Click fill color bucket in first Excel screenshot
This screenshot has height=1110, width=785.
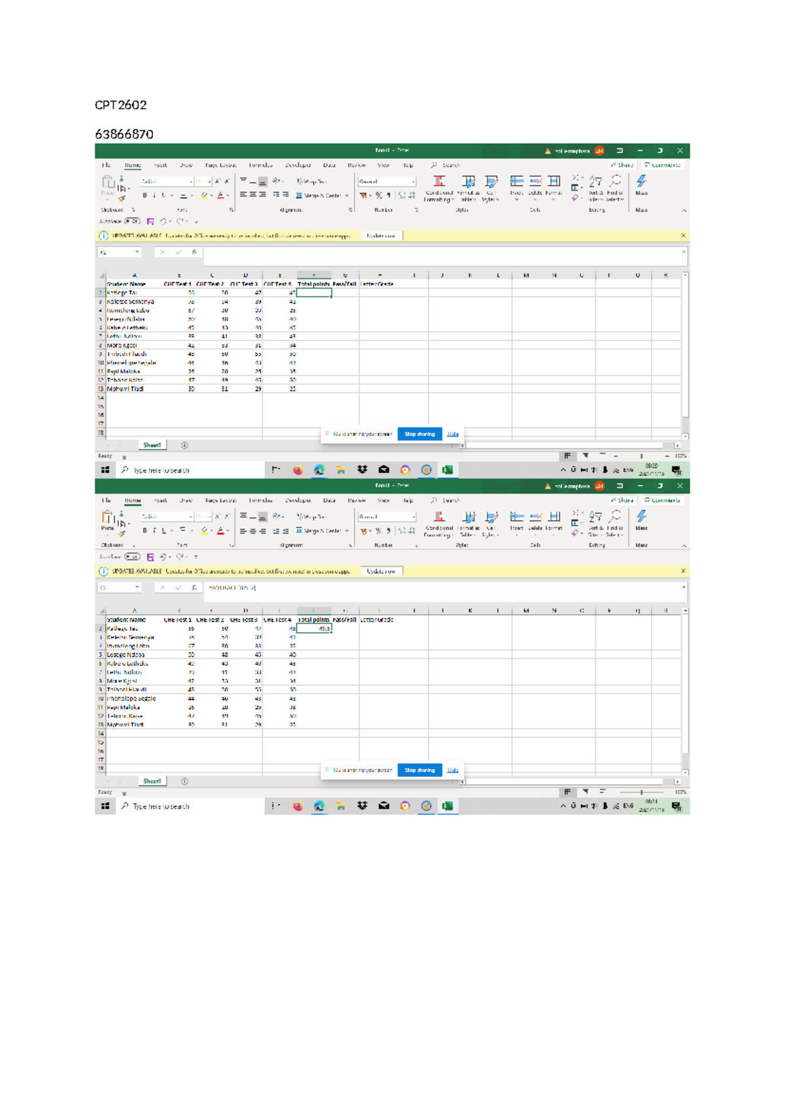tap(204, 195)
